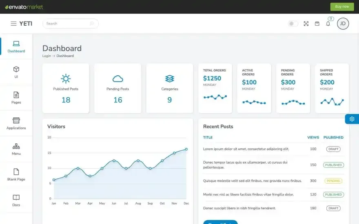
Task: Click the Pages document icon in sidebar
Action: point(16,94)
